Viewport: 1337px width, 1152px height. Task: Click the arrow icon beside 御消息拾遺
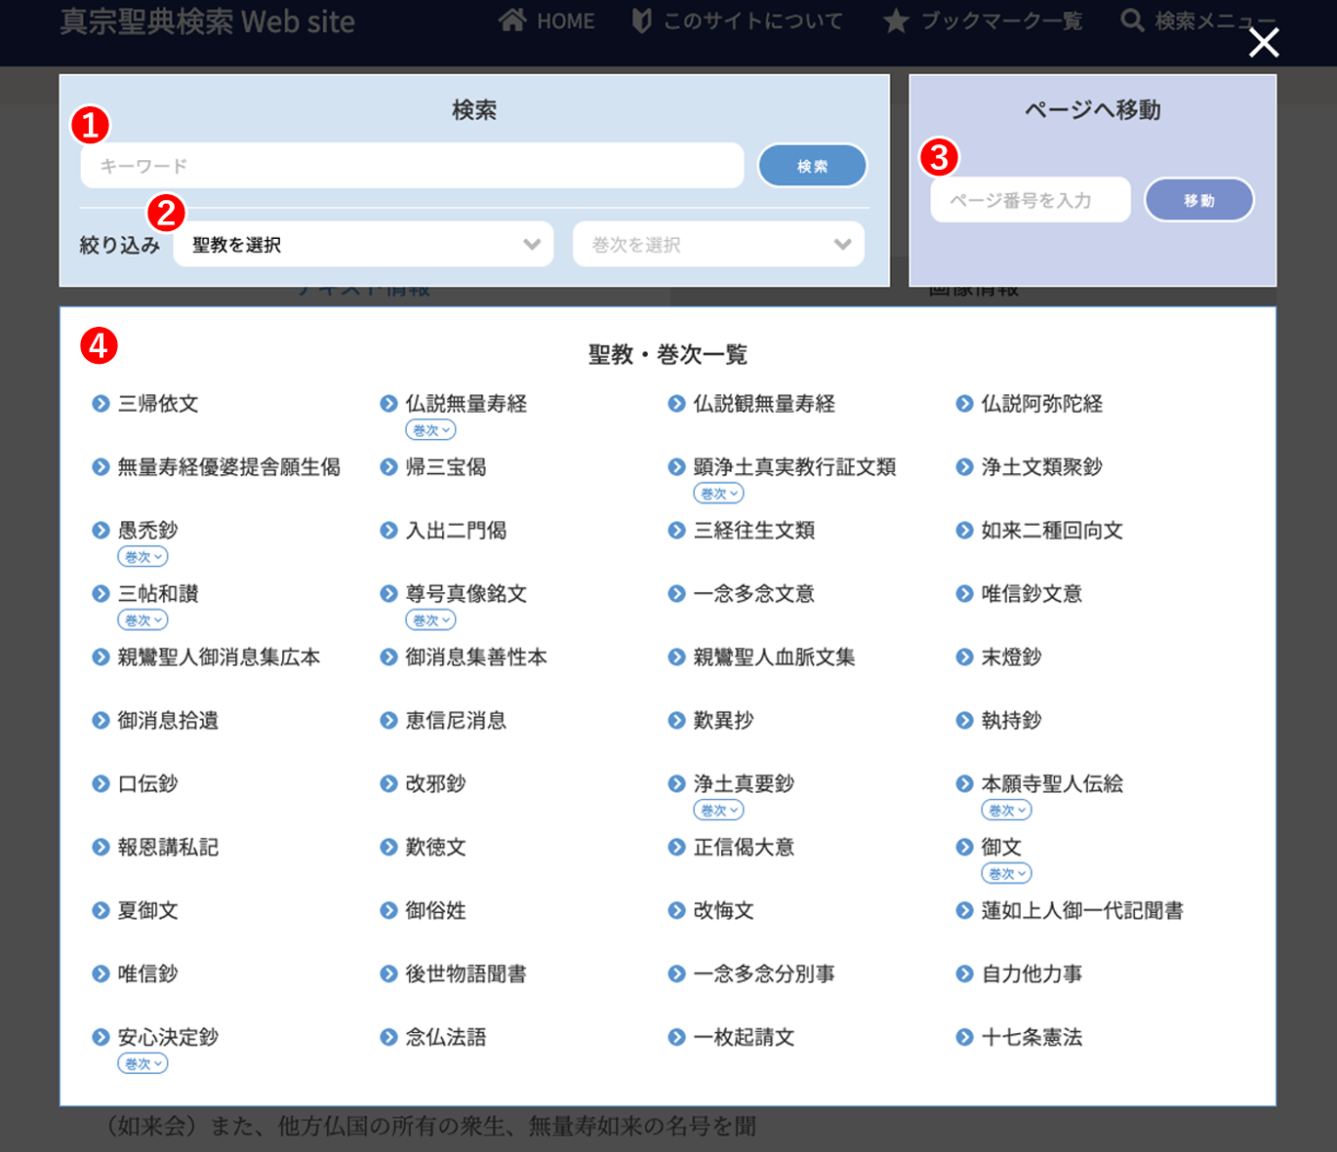(x=101, y=721)
